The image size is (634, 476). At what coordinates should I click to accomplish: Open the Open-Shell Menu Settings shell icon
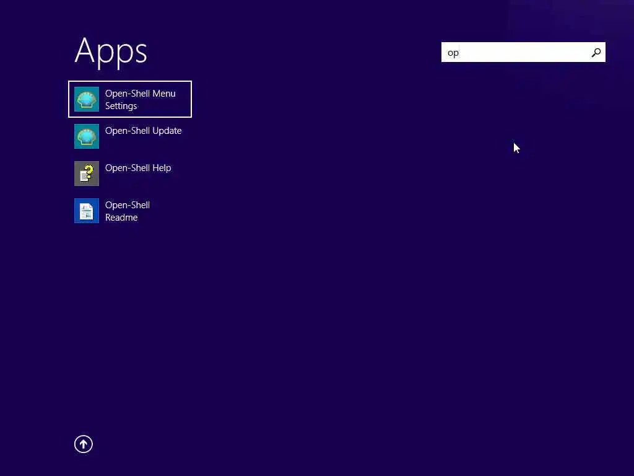[87, 99]
